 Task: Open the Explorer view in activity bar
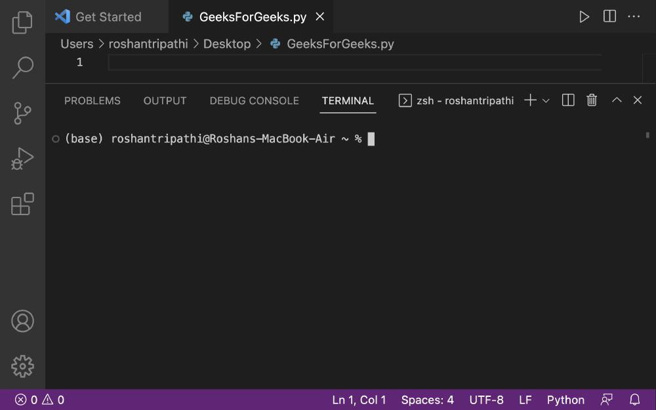click(22, 22)
